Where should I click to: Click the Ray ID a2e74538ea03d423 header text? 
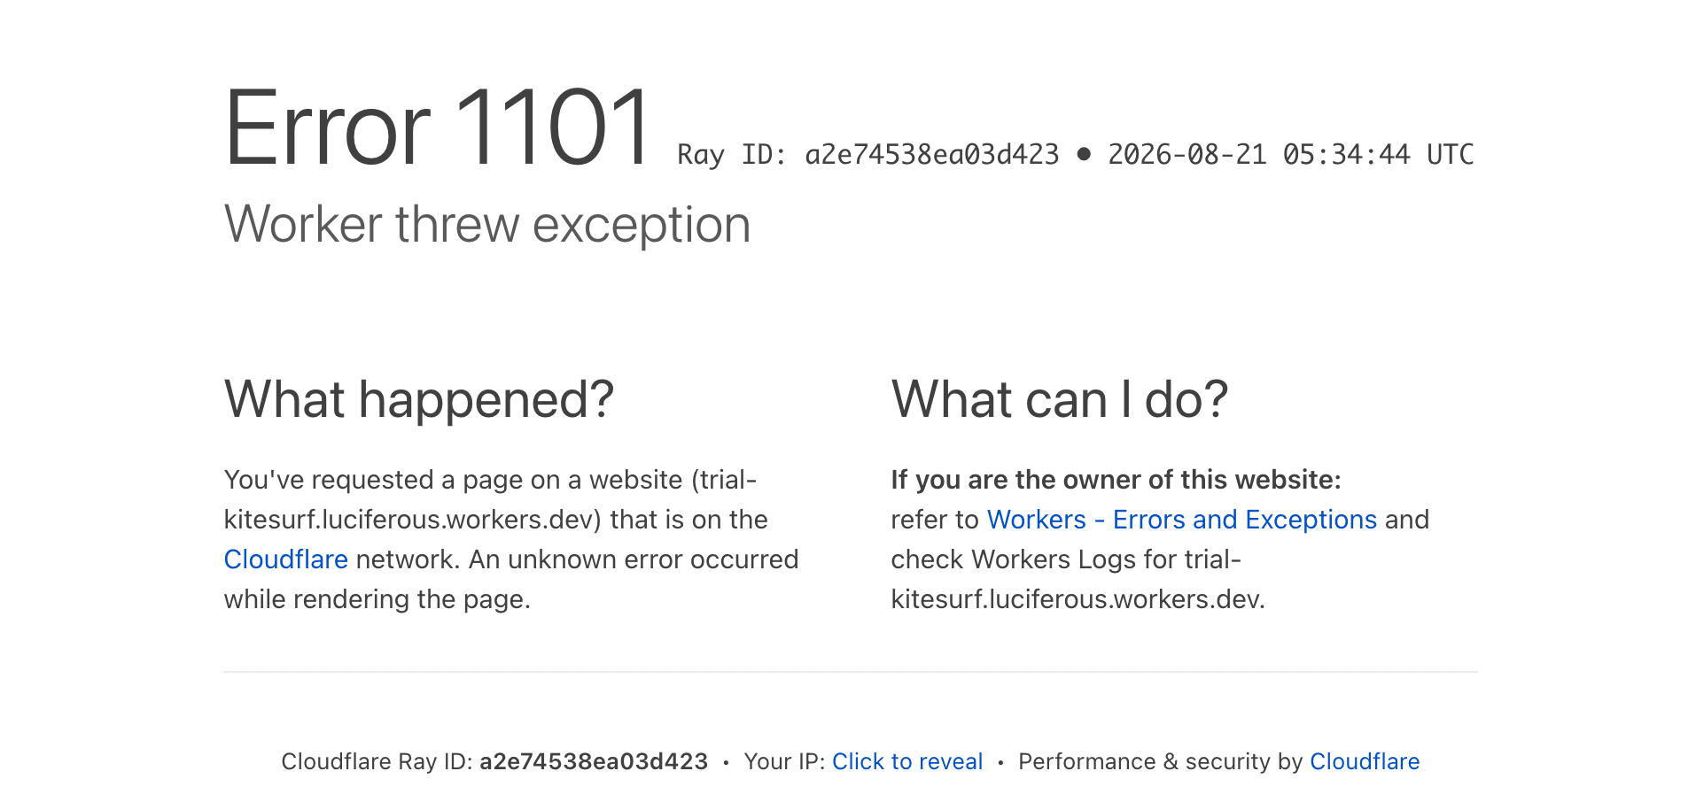click(868, 155)
